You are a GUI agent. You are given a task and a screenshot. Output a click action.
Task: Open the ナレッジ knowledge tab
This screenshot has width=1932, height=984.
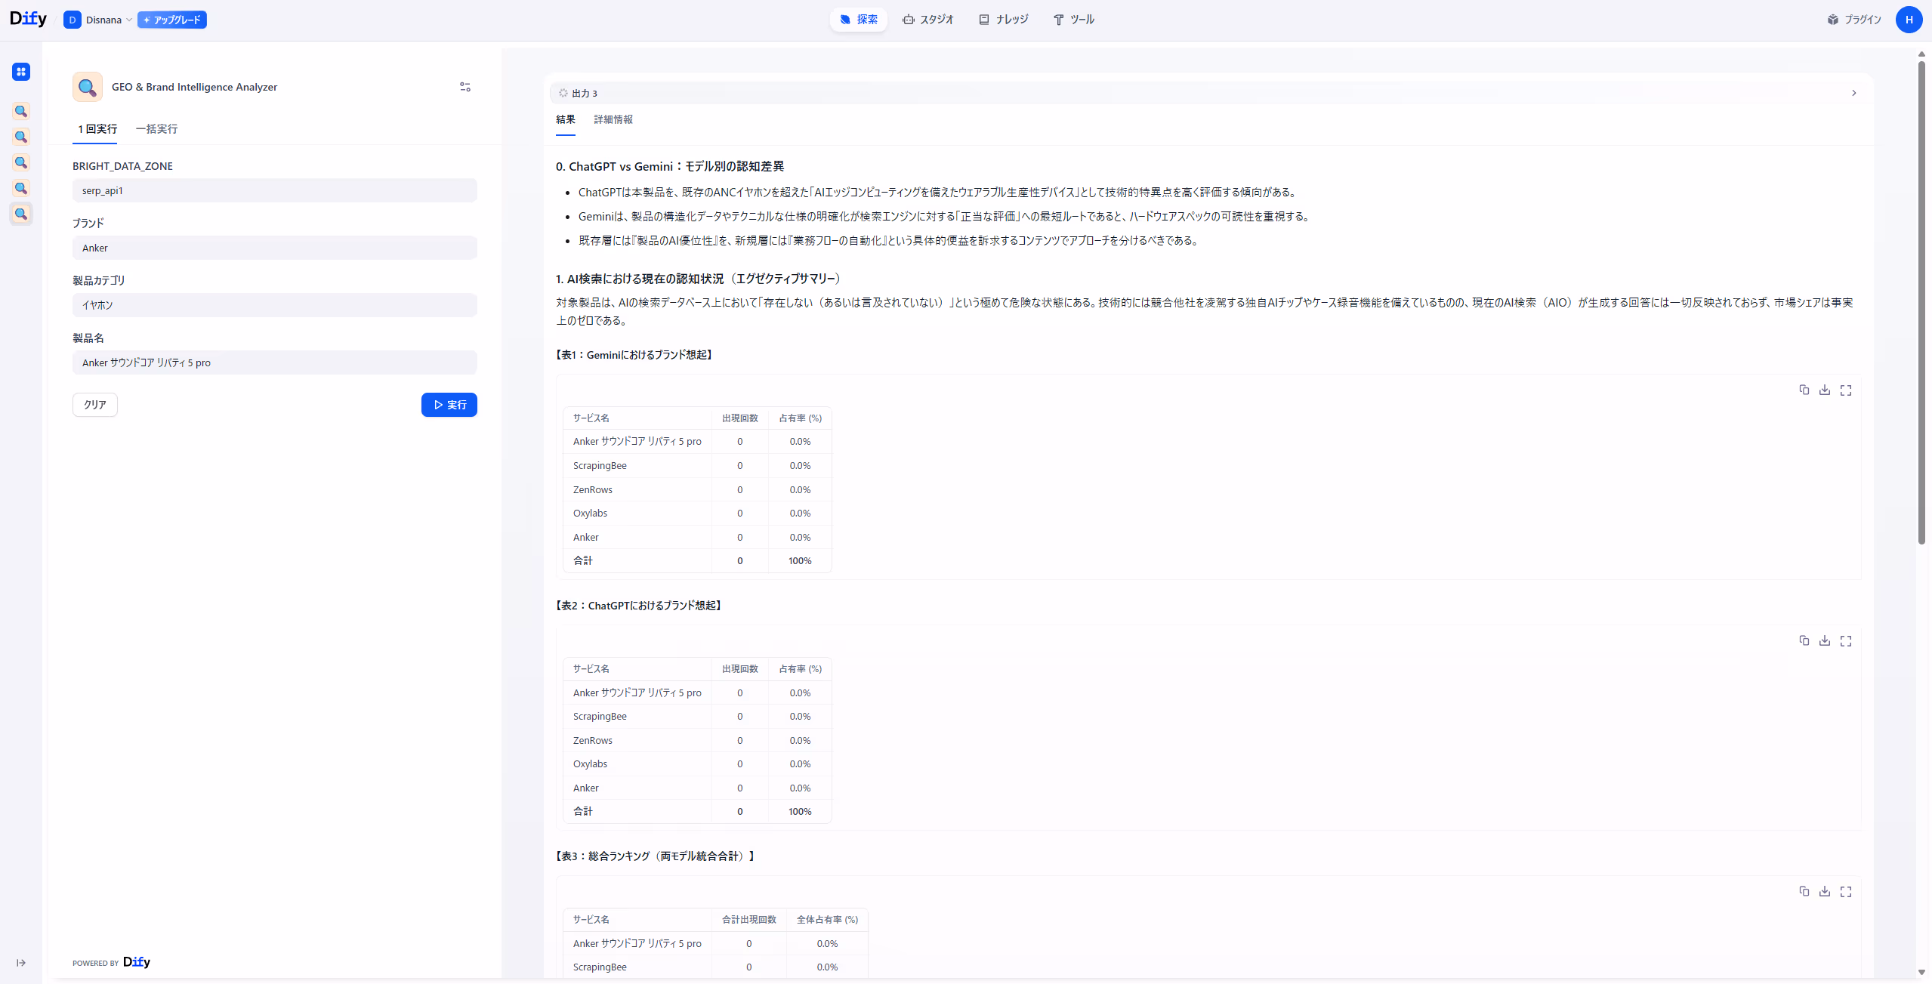(x=1004, y=20)
